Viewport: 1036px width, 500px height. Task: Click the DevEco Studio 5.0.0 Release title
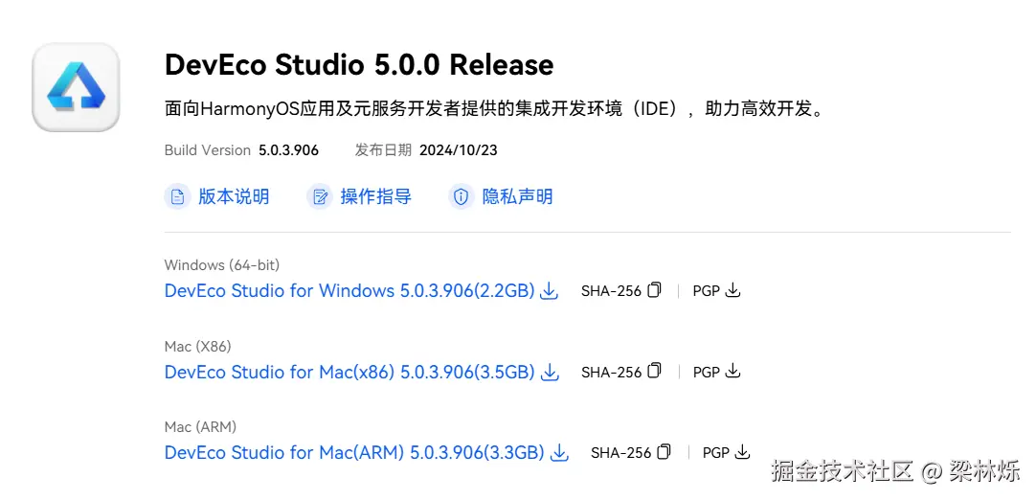359,65
